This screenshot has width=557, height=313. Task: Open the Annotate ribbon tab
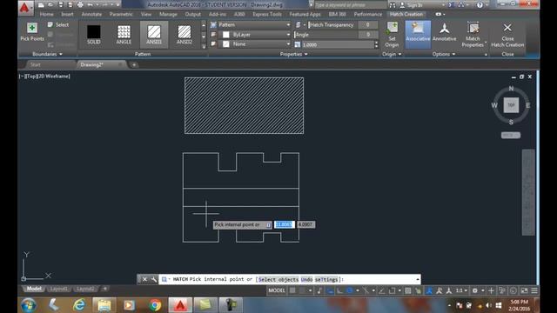[91, 14]
